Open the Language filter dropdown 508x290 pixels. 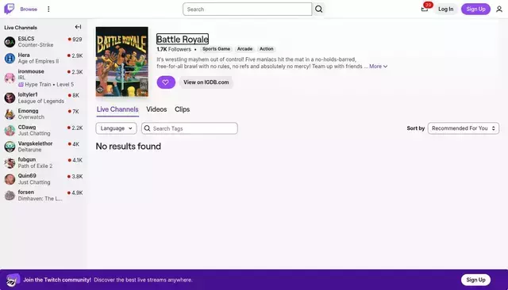[x=117, y=128]
